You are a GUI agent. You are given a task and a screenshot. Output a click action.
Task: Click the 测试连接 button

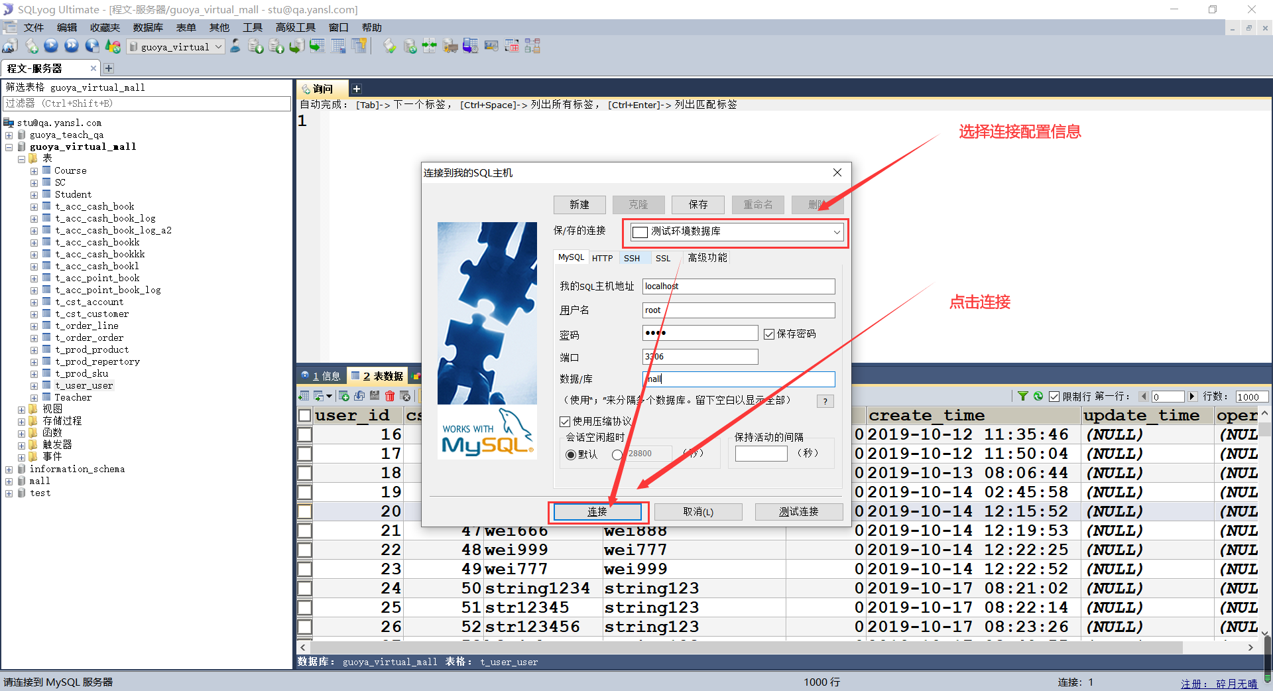coord(799,512)
